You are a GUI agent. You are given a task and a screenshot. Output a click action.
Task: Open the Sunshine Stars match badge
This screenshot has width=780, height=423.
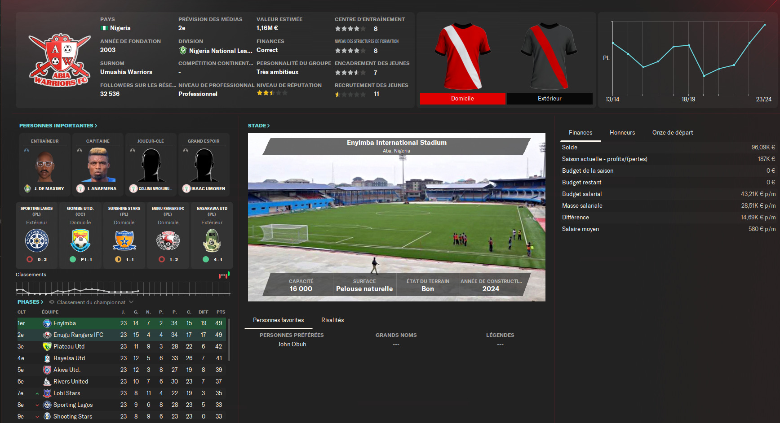(x=124, y=240)
